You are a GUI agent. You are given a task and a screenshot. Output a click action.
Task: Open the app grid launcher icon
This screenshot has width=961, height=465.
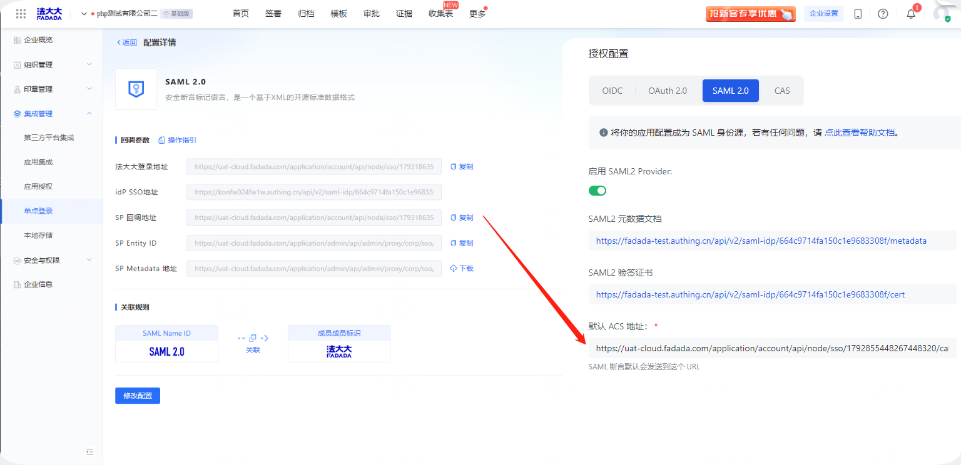click(x=21, y=14)
